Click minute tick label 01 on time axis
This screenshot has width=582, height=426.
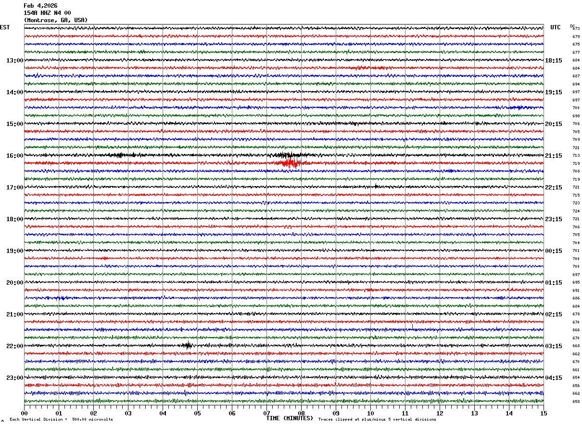pyautogui.click(x=59, y=413)
